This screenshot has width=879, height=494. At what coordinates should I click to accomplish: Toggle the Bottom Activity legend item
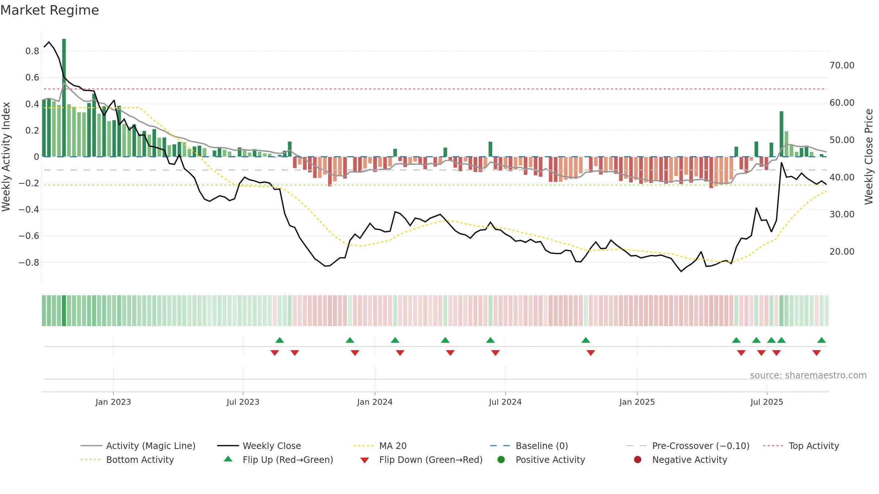127,460
